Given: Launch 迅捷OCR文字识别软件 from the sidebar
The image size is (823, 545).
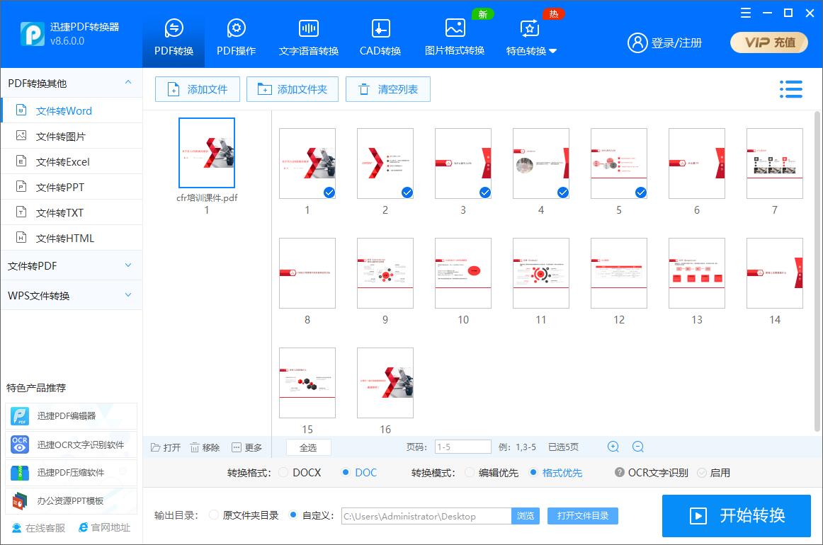Looking at the screenshot, I should point(71,444).
